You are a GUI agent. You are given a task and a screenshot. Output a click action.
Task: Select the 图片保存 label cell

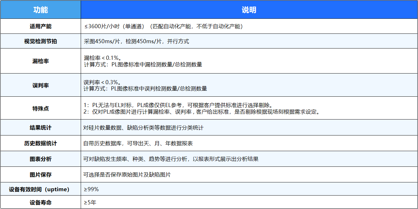[x=41, y=175]
